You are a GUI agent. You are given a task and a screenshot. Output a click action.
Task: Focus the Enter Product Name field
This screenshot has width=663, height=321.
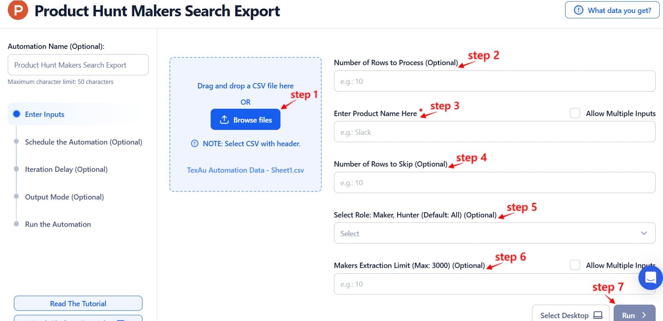coord(494,132)
